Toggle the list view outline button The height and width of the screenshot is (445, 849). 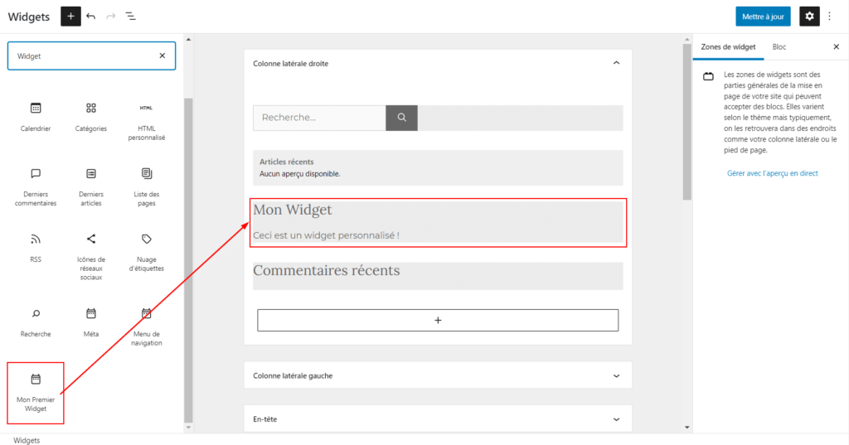(131, 16)
